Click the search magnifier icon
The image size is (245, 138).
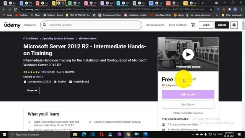click(44, 25)
